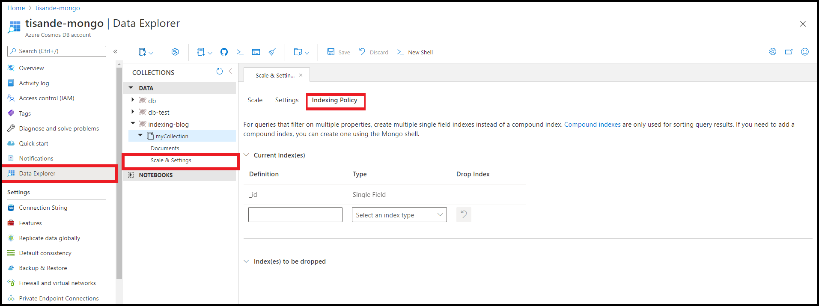Image resolution: width=819 pixels, height=306 pixels.
Task: Click the open full screen icon
Action: click(x=789, y=52)
